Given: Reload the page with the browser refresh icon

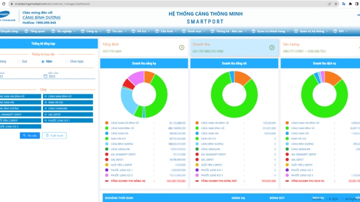Looking at the screenshot, I should 3,4.
